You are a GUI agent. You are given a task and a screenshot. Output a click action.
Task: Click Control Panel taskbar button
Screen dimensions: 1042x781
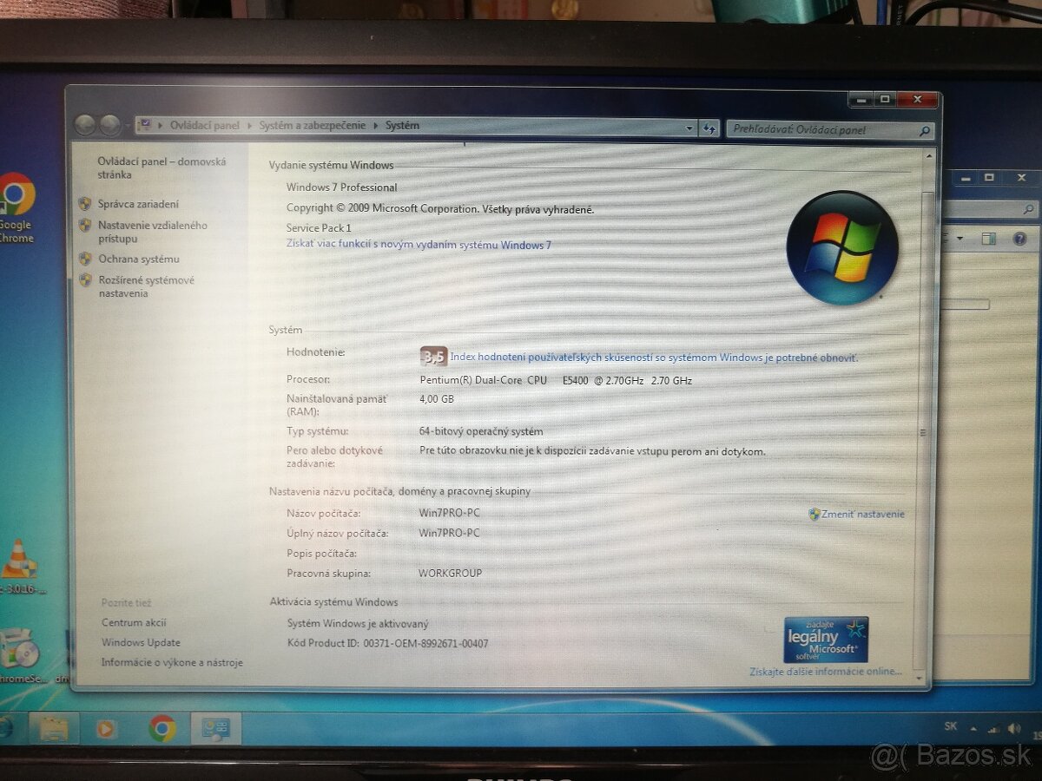pos(215,728)
